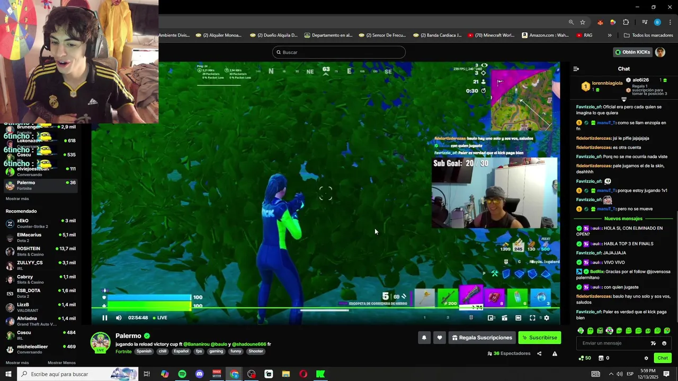678x381 pixels.
Task: Open the ROSHTEIN Slots & Casino channel
Action: [41, 251]
